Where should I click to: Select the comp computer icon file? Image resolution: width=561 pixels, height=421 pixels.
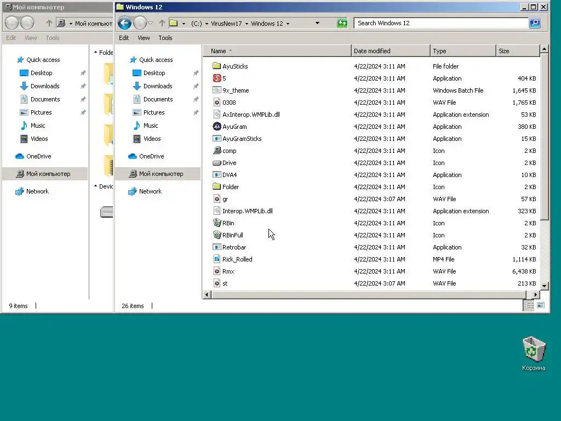(x=216, y=150)
